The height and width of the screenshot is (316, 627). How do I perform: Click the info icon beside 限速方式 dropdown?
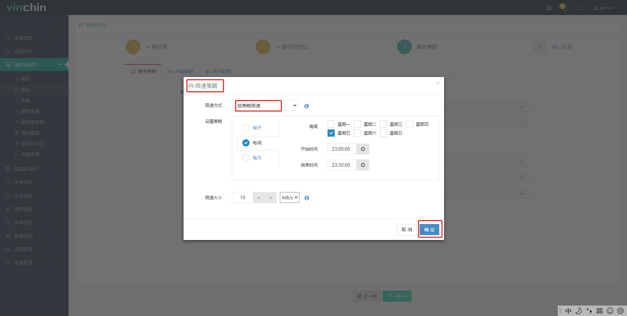coord(306,106)
